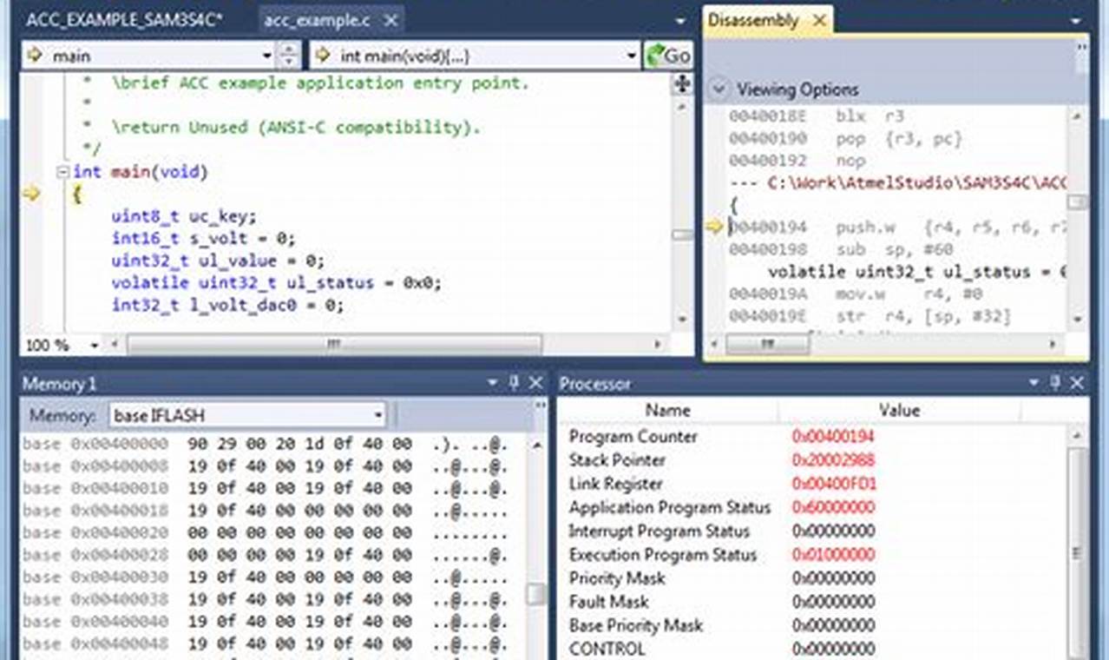
Task: Click the Name column header in Processor panel
Action: (666, 410)
